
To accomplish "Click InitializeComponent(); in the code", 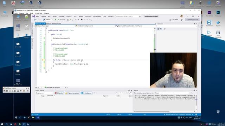I will tap(62, 38).
